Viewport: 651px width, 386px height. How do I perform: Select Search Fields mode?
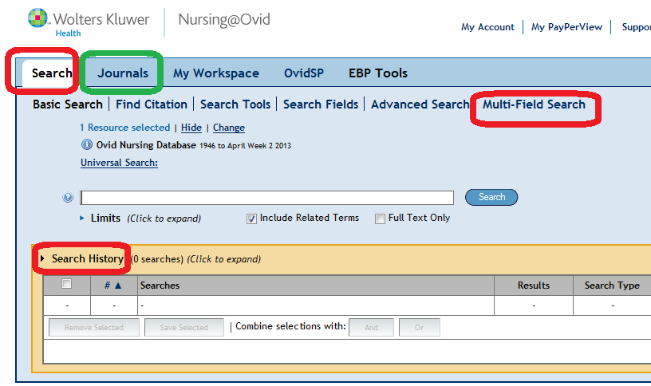(321, 104)
